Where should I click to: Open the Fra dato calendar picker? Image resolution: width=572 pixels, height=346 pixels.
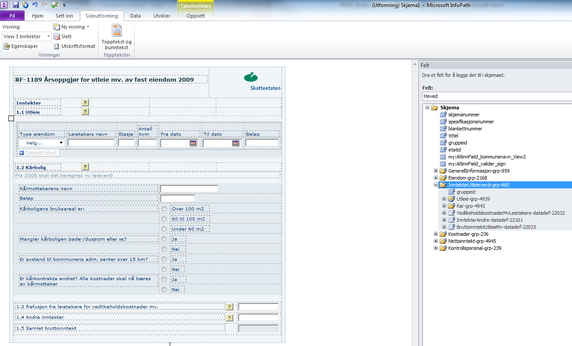point(193,143)
